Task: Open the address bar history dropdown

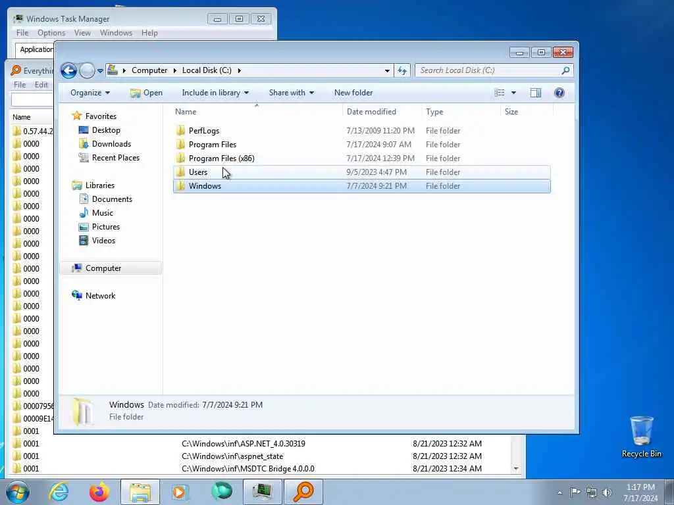Action: click(x=387, y=71)
